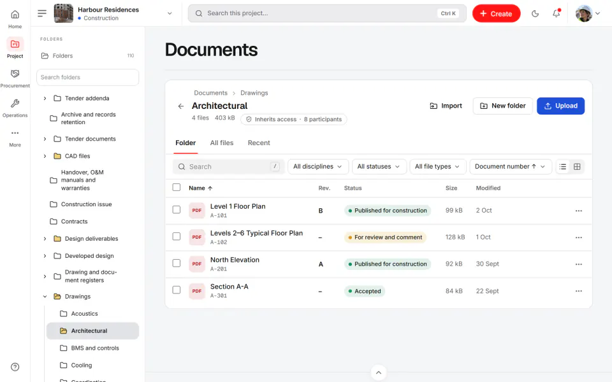Click PDF icon of Levels 2–6 Typical Floor Plan
Screen dimensions: 612x382
197,237
